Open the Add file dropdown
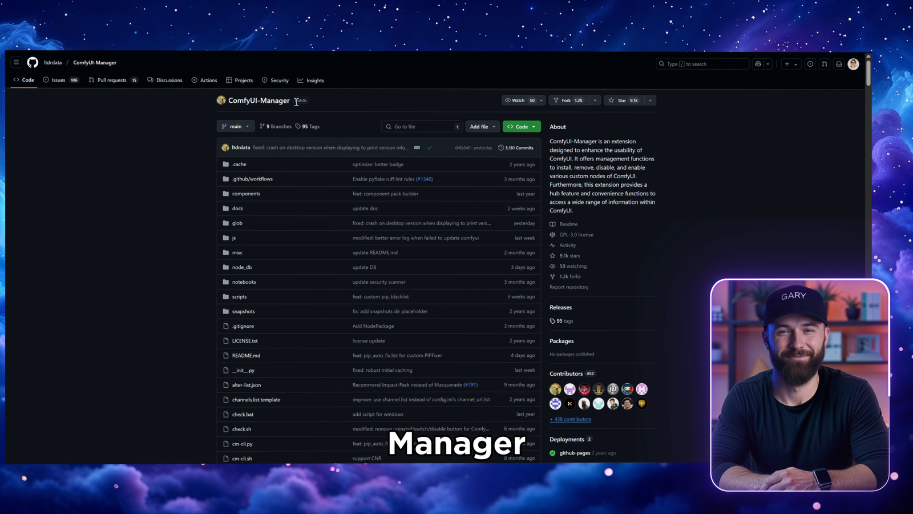Viewport: 913px width, 514px height. click(482, 126)
